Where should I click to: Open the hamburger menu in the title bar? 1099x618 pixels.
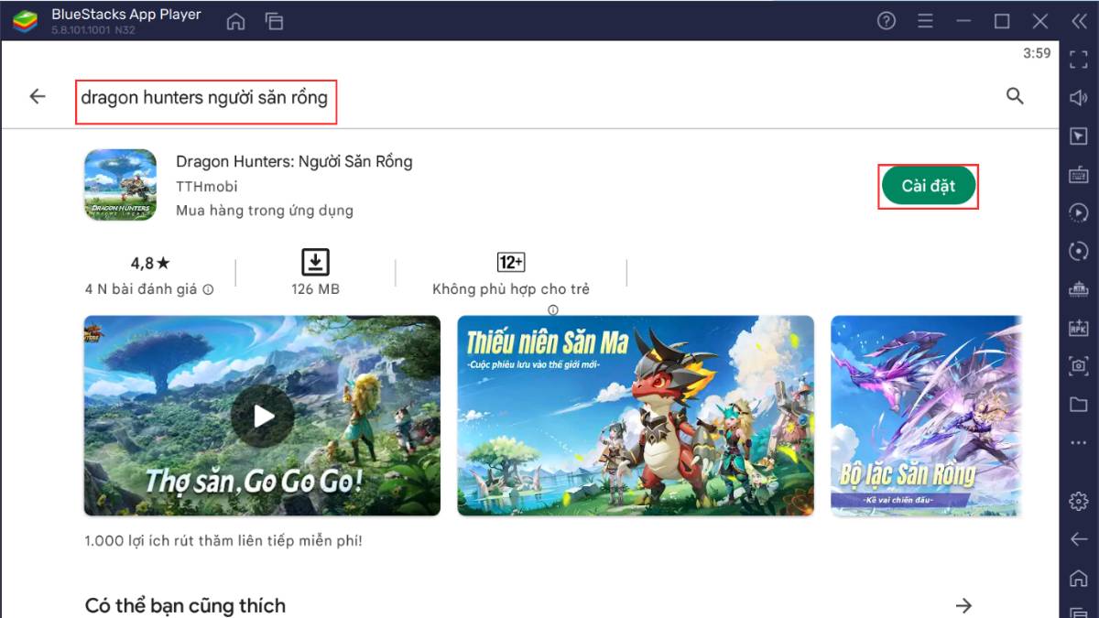pos(927,20)
